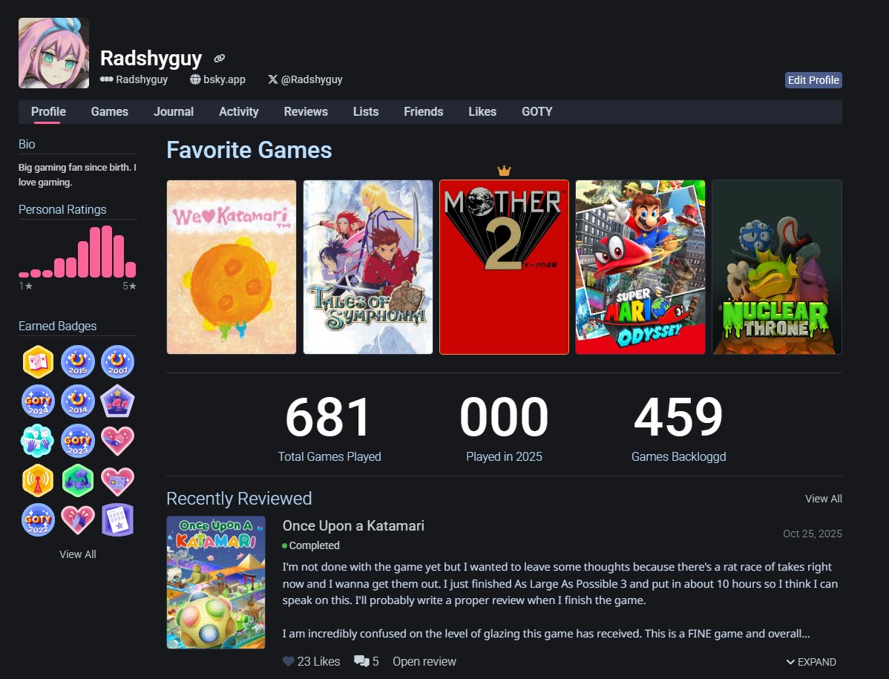Click View All in Recently Reviewed

(x=823, y=498)
